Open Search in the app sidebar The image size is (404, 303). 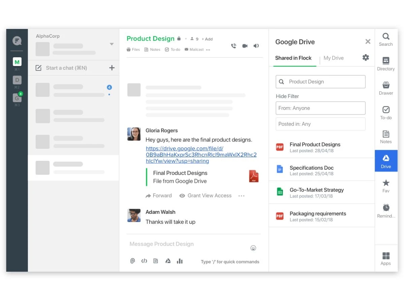coord(386,39)
